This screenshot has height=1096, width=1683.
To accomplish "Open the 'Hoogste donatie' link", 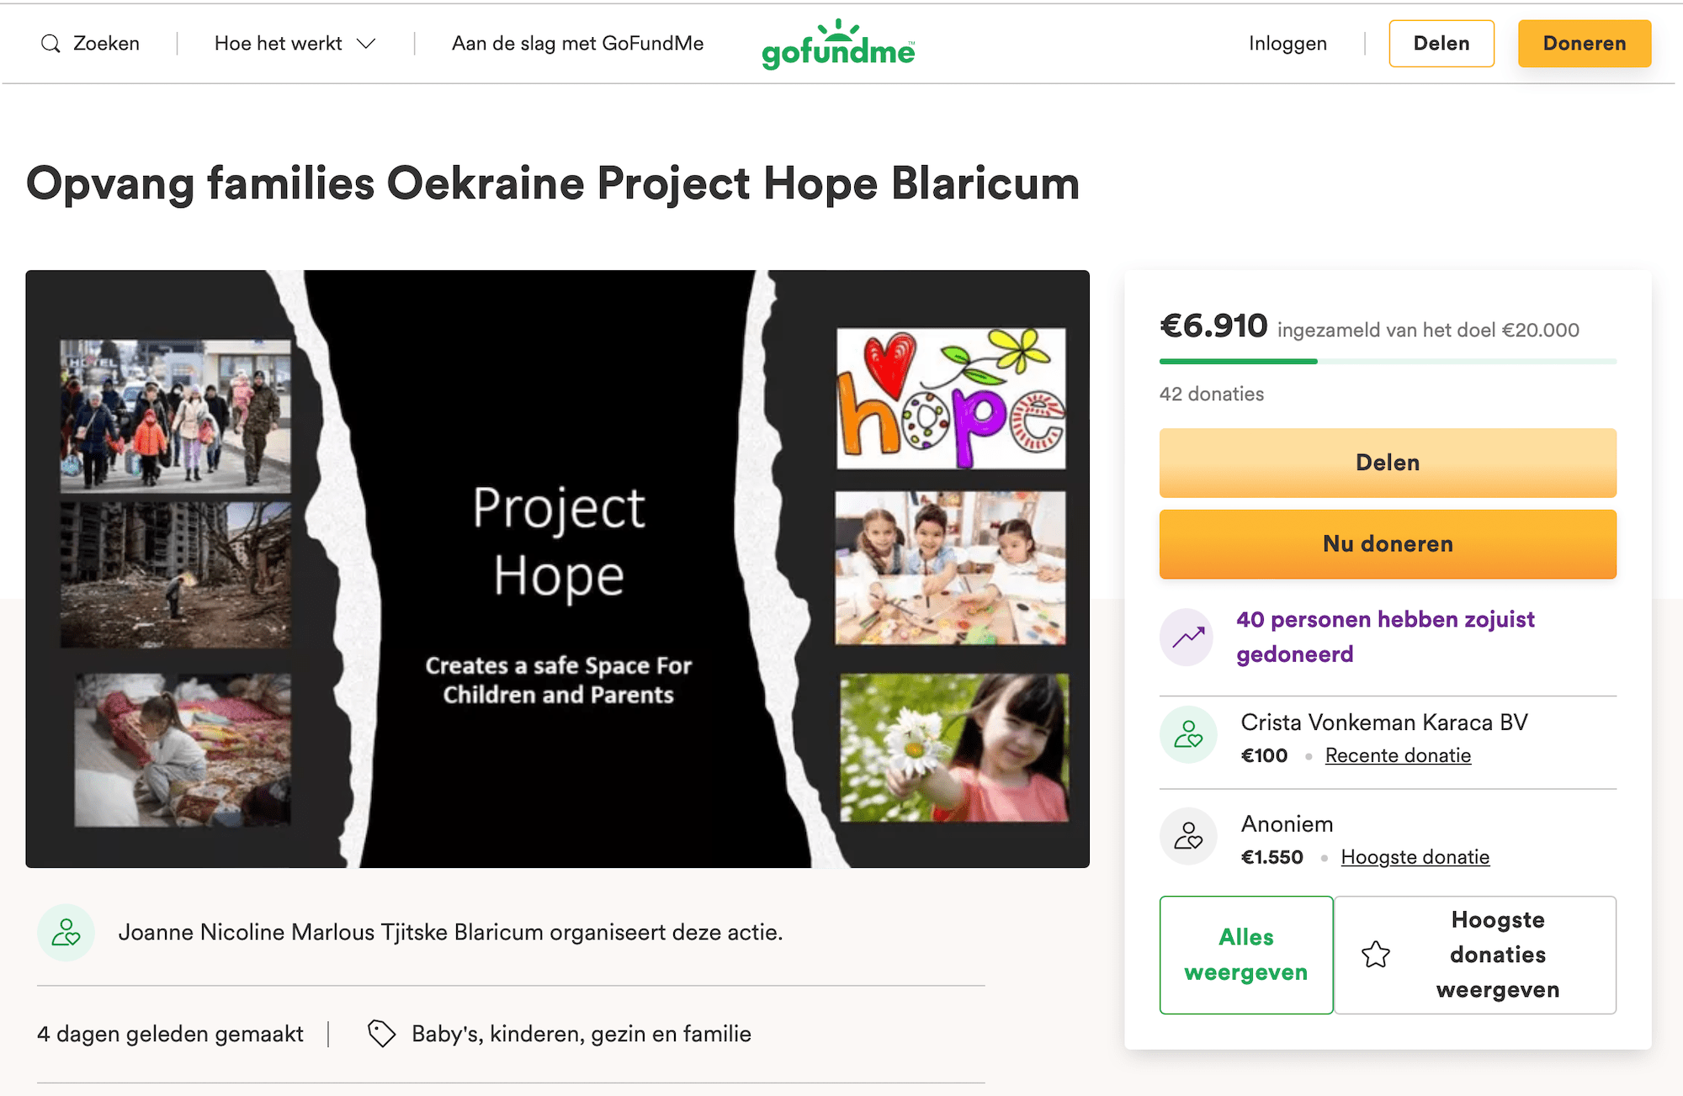I will point(1415,857).
